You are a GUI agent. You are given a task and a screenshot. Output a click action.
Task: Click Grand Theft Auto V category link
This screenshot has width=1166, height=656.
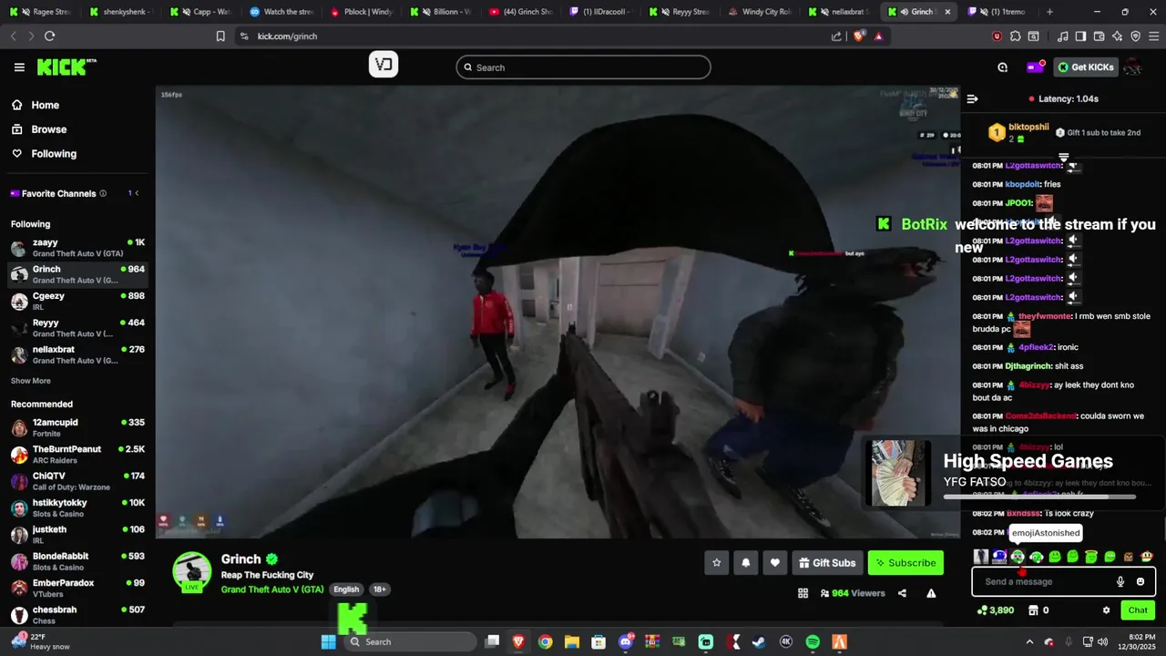pyautogui.click(x=272, y=589)
